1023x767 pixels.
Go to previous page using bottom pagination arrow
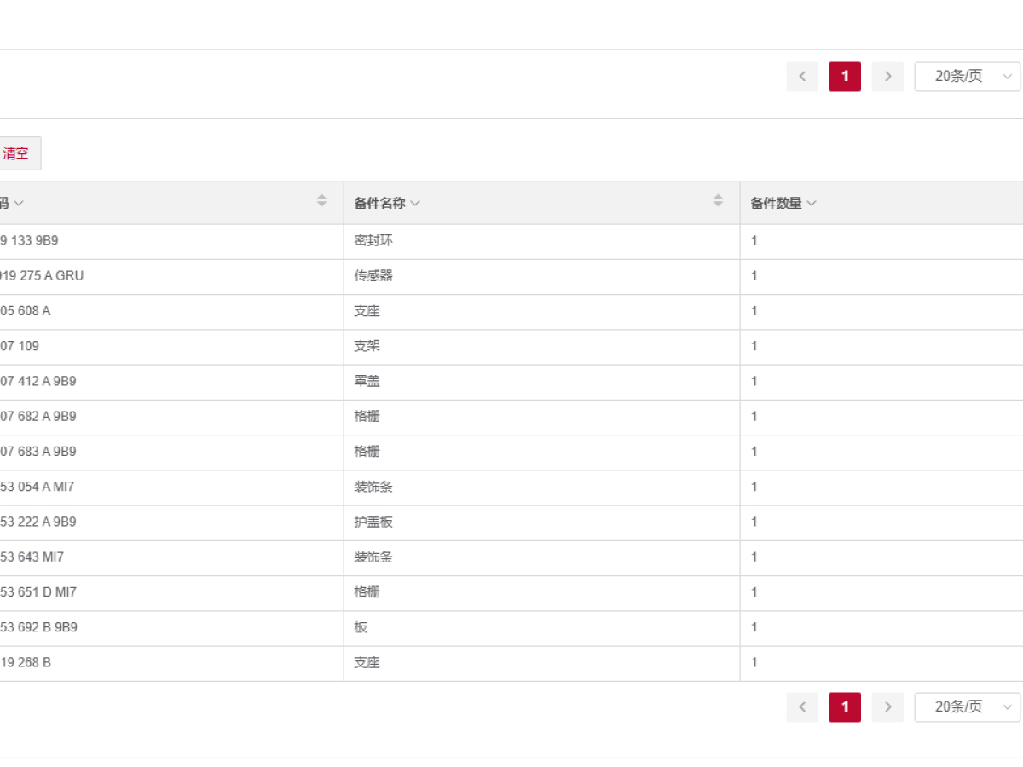[802, 707]
